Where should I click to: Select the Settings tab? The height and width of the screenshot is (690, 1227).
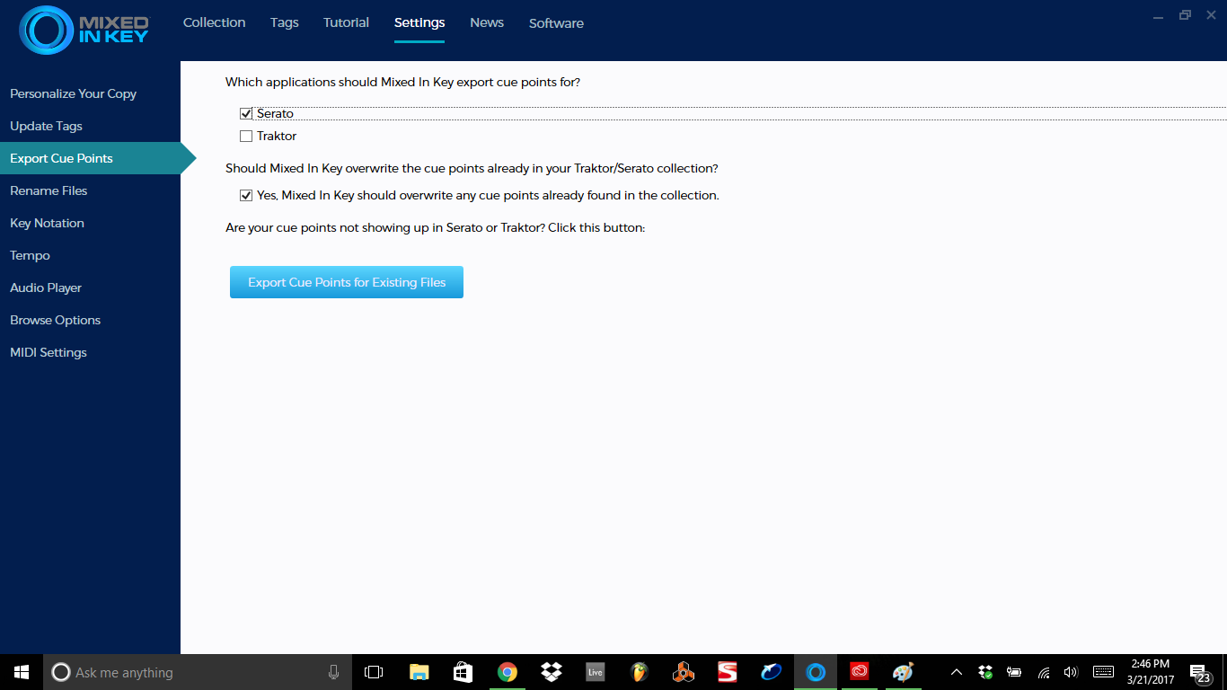[x=419, y=22]
